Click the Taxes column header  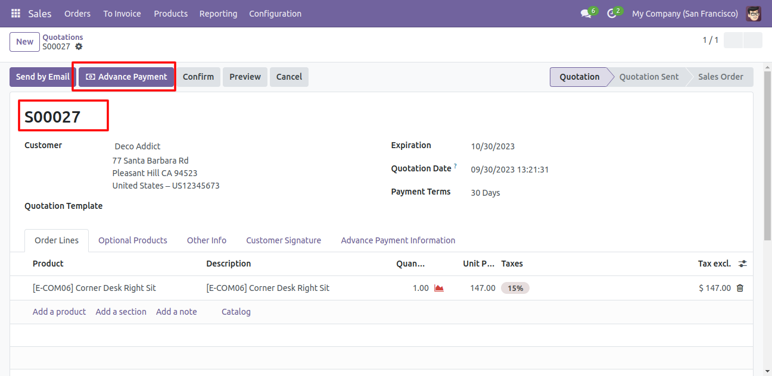tap(512, 264)
